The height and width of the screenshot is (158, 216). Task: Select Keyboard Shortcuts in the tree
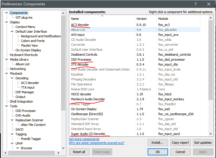[x=24, y=55]
